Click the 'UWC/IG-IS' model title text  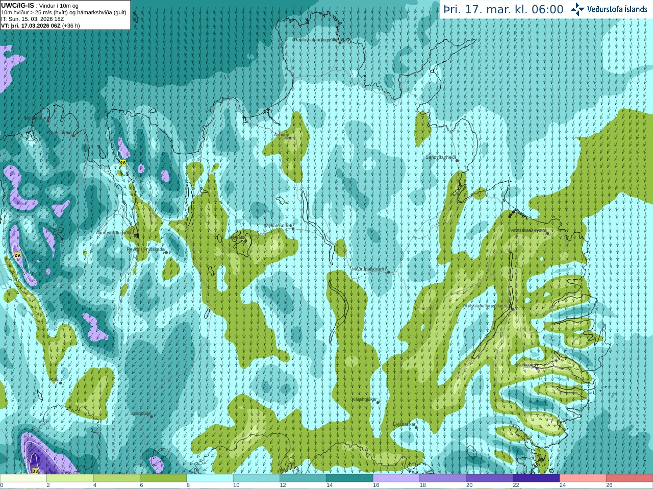17,6
